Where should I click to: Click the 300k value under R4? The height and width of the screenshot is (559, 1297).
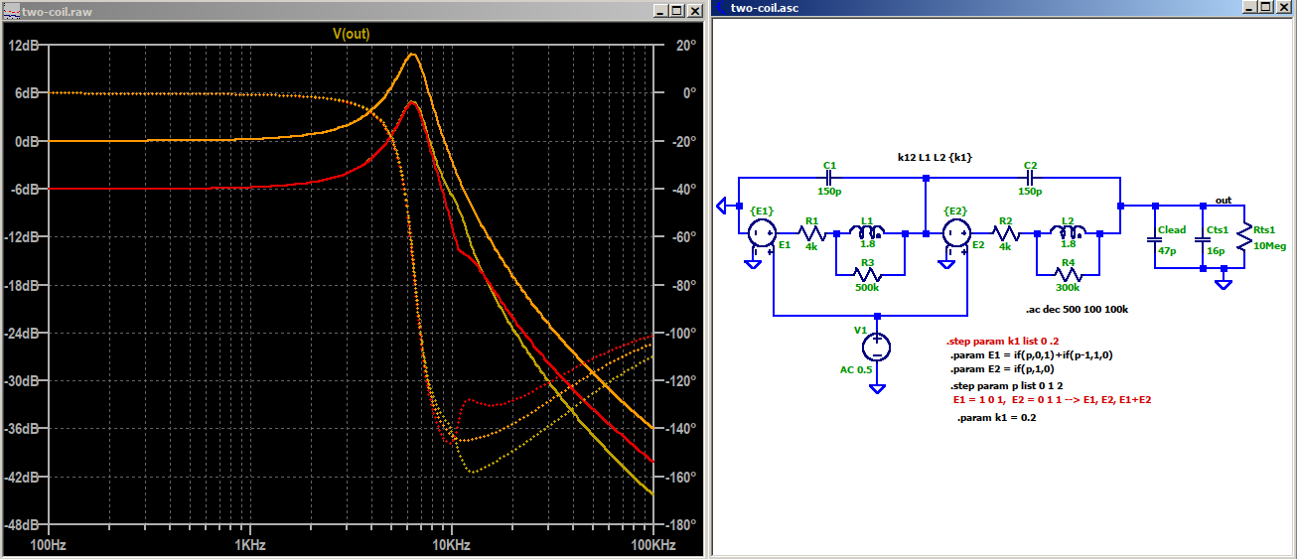(1069, 289)
